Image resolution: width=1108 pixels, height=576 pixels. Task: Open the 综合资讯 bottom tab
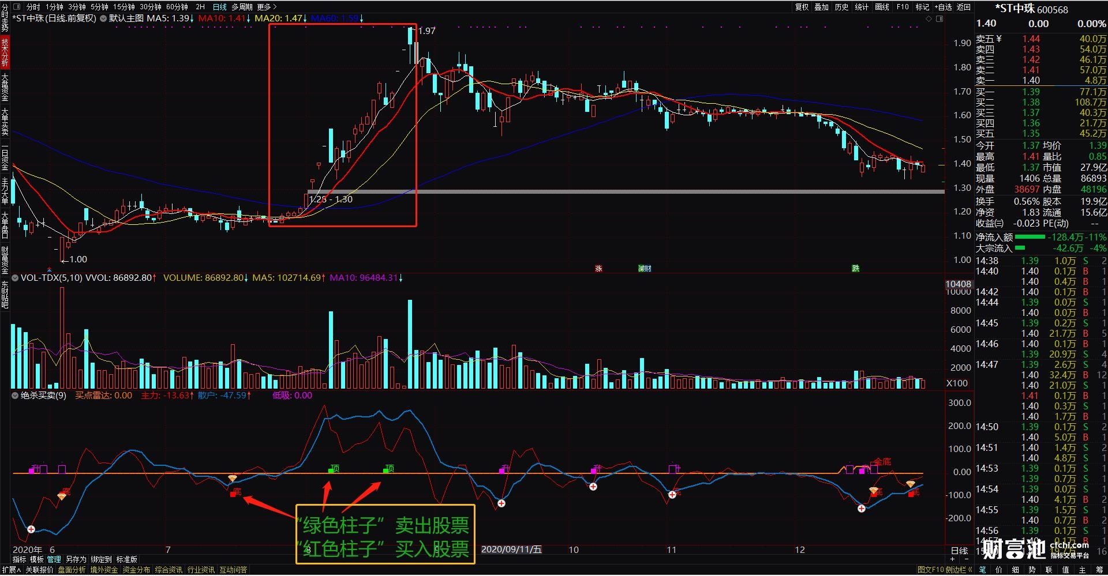pyautogui.click(x=169, y=570)
